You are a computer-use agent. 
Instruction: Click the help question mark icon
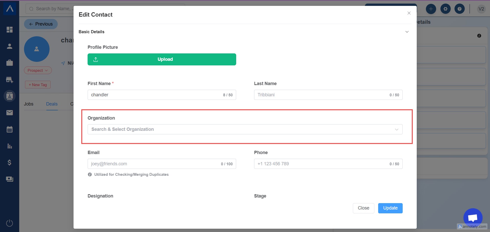pos(459,9)
